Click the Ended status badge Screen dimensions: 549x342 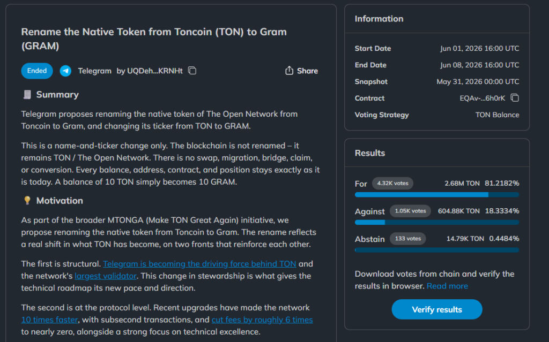pos(37,71)
